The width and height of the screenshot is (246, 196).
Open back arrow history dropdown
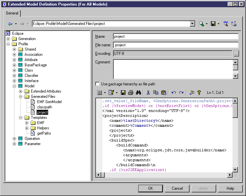[16, 24]
